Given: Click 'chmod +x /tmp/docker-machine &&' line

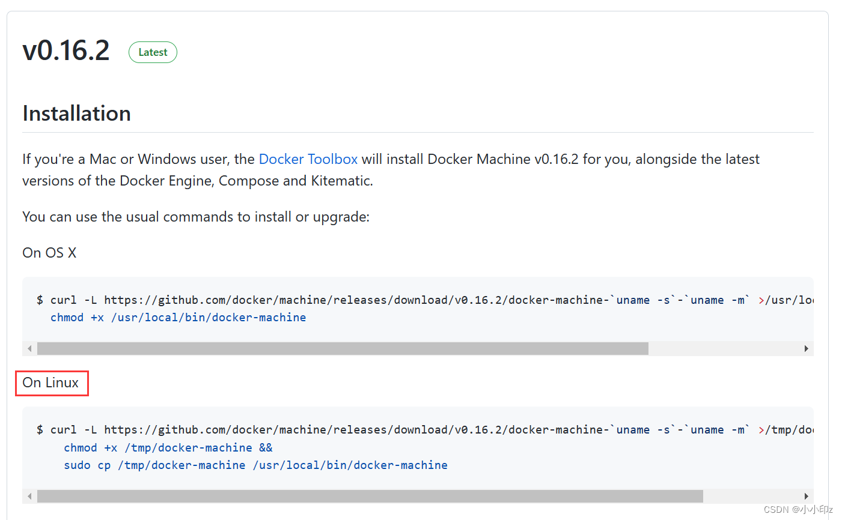Looking at the screenshot, I should click(x=168, y=448).
